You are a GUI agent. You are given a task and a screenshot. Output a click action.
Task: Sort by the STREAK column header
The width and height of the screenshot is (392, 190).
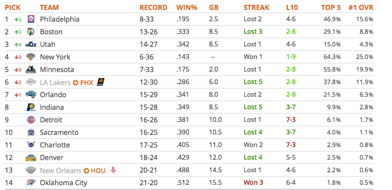point(257,7)
